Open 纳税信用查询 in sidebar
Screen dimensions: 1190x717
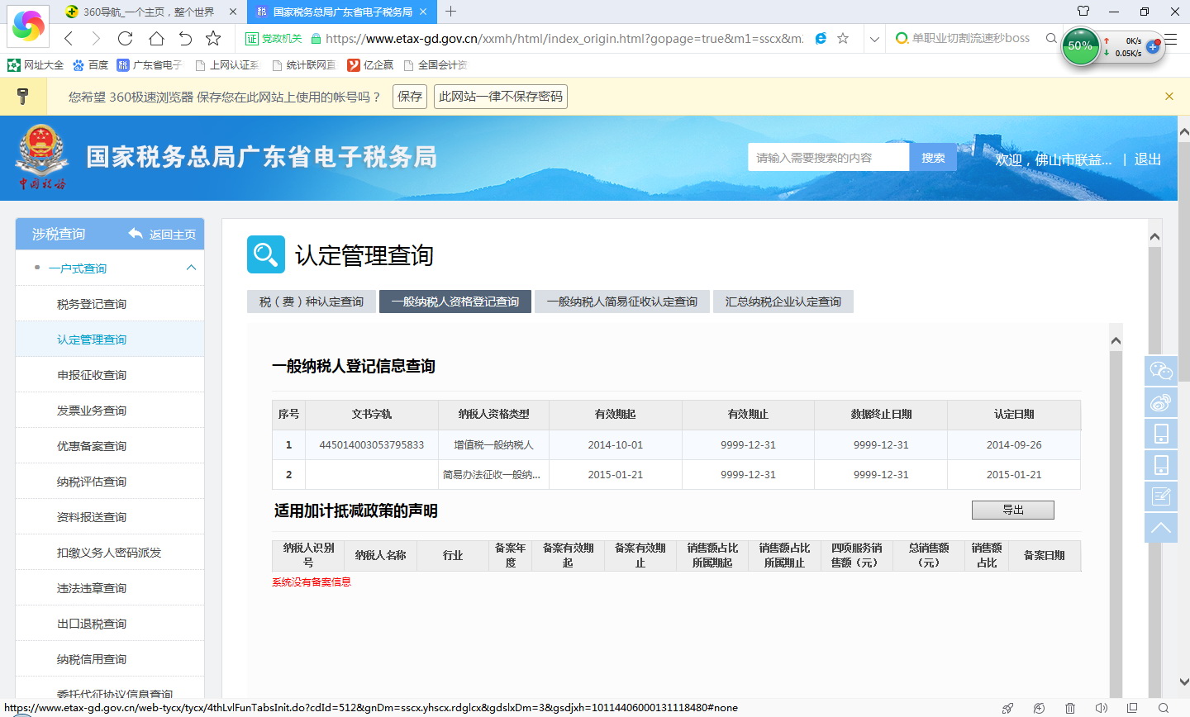pyautogui.click(x=110, y=659)
